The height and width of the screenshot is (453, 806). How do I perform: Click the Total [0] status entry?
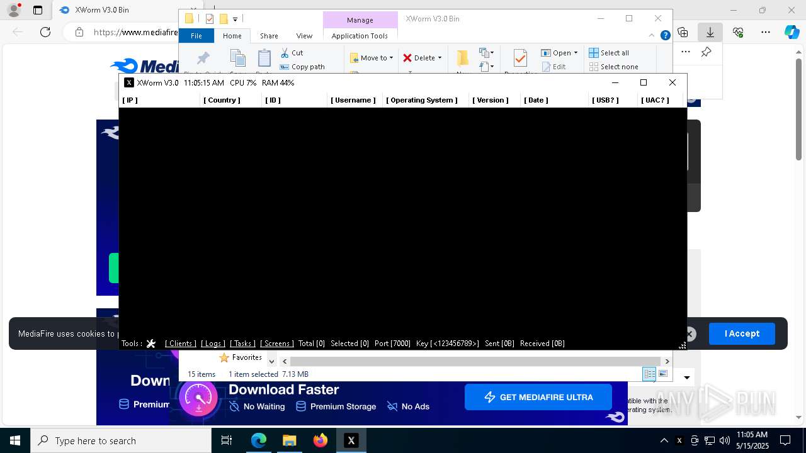click(x=312, y=344)
